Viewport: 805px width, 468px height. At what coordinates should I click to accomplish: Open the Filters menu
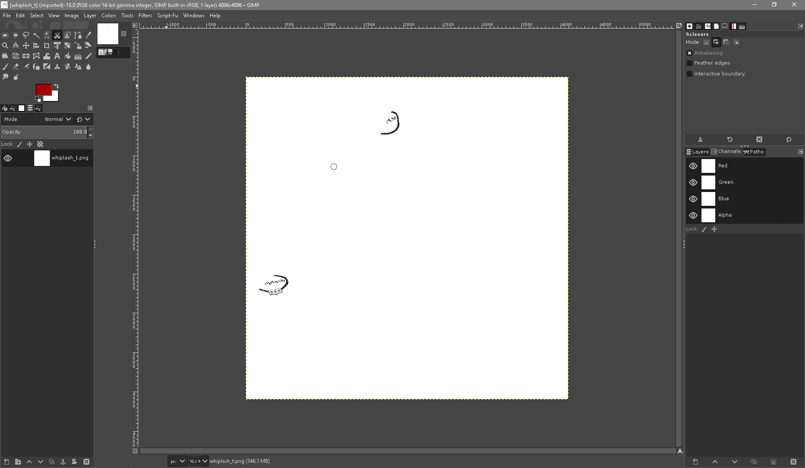(x=145, y=16)
